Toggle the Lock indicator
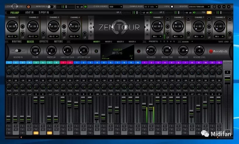This screenshot has width=239, height=144. point(172,6)
